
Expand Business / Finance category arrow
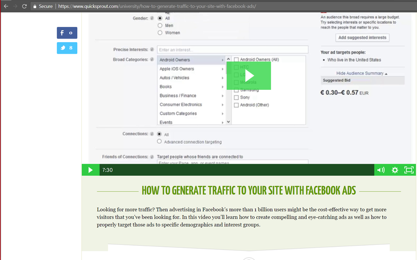point(223,96)
